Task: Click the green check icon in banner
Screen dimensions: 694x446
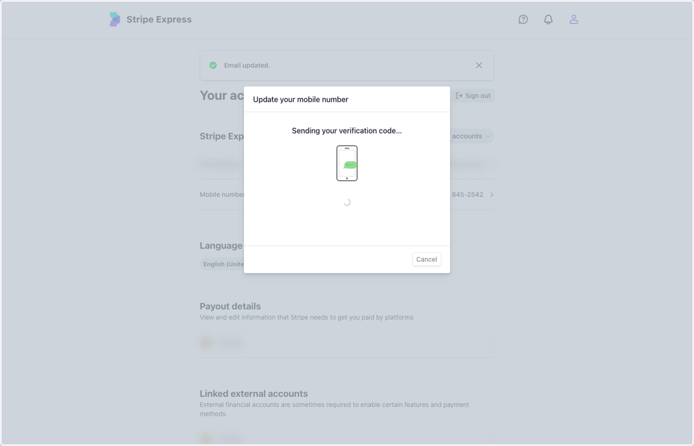Action: pyautogui.click(x=213, y=65)
